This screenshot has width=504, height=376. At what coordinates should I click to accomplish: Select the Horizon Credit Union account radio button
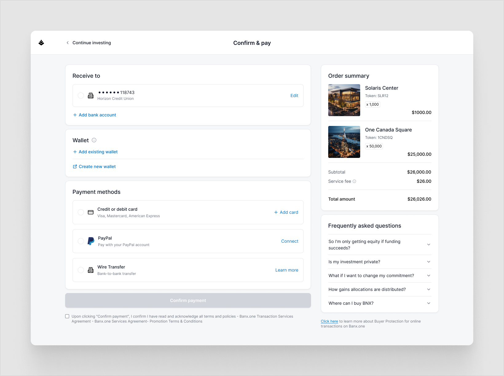pos(81,96)
